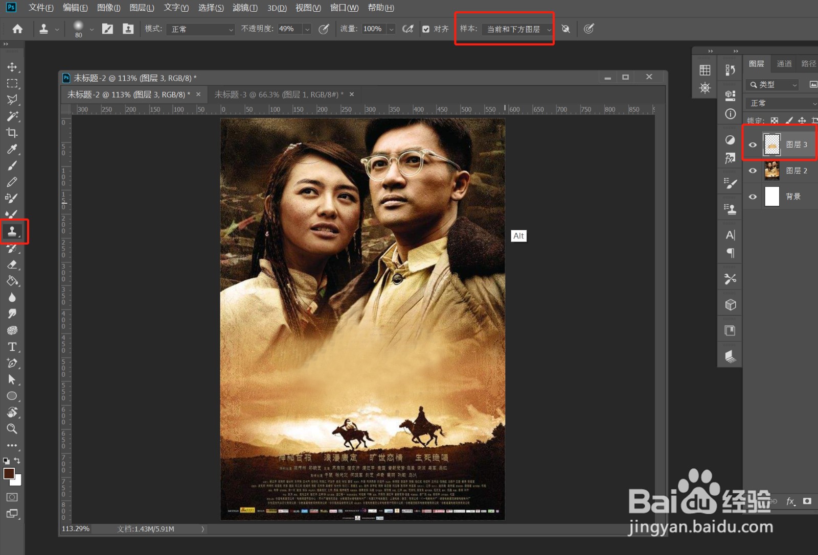Select the Crop tool
This screenshot has height=555, width=818.
point(12,133)
